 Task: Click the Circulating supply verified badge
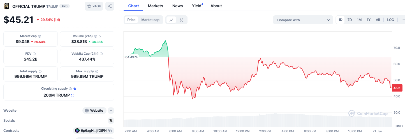tap(75, 89)
